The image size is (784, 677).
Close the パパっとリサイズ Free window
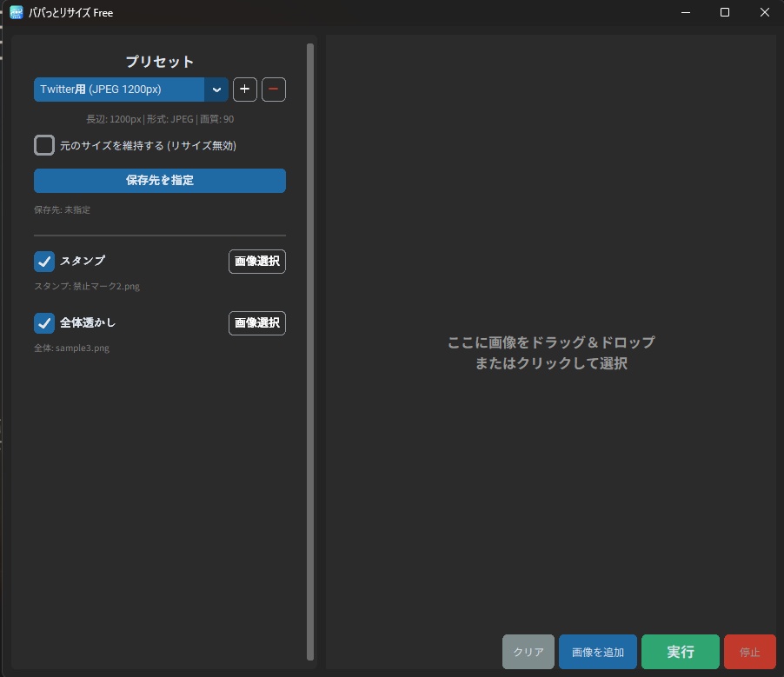pos(765,12)
